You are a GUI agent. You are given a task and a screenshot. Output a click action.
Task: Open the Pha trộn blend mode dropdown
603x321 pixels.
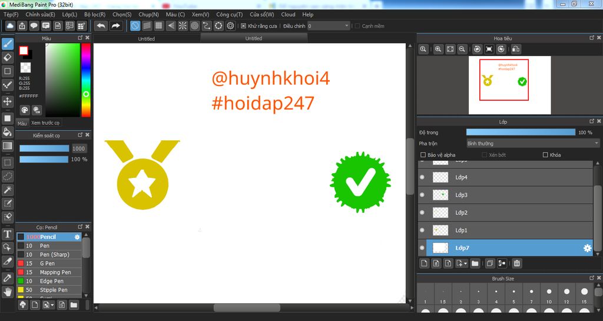pos(532,143)
